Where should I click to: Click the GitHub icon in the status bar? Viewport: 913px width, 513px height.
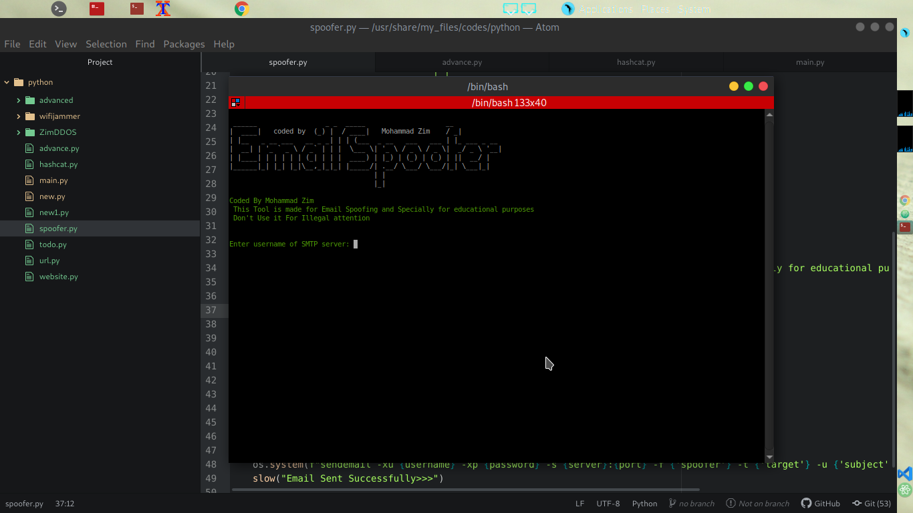point(821,503)
